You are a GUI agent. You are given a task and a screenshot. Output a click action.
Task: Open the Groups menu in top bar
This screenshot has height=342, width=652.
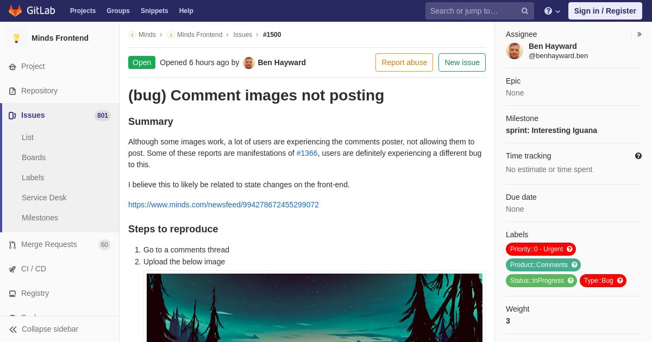[118, 11]
